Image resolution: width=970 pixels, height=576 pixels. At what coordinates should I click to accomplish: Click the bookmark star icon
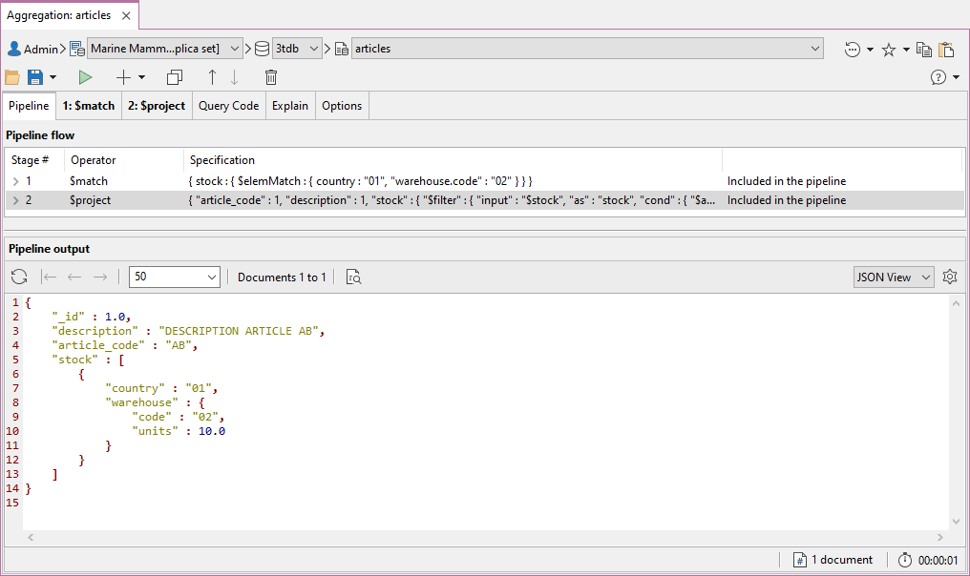pyautogui.click(x=889, y=50)
